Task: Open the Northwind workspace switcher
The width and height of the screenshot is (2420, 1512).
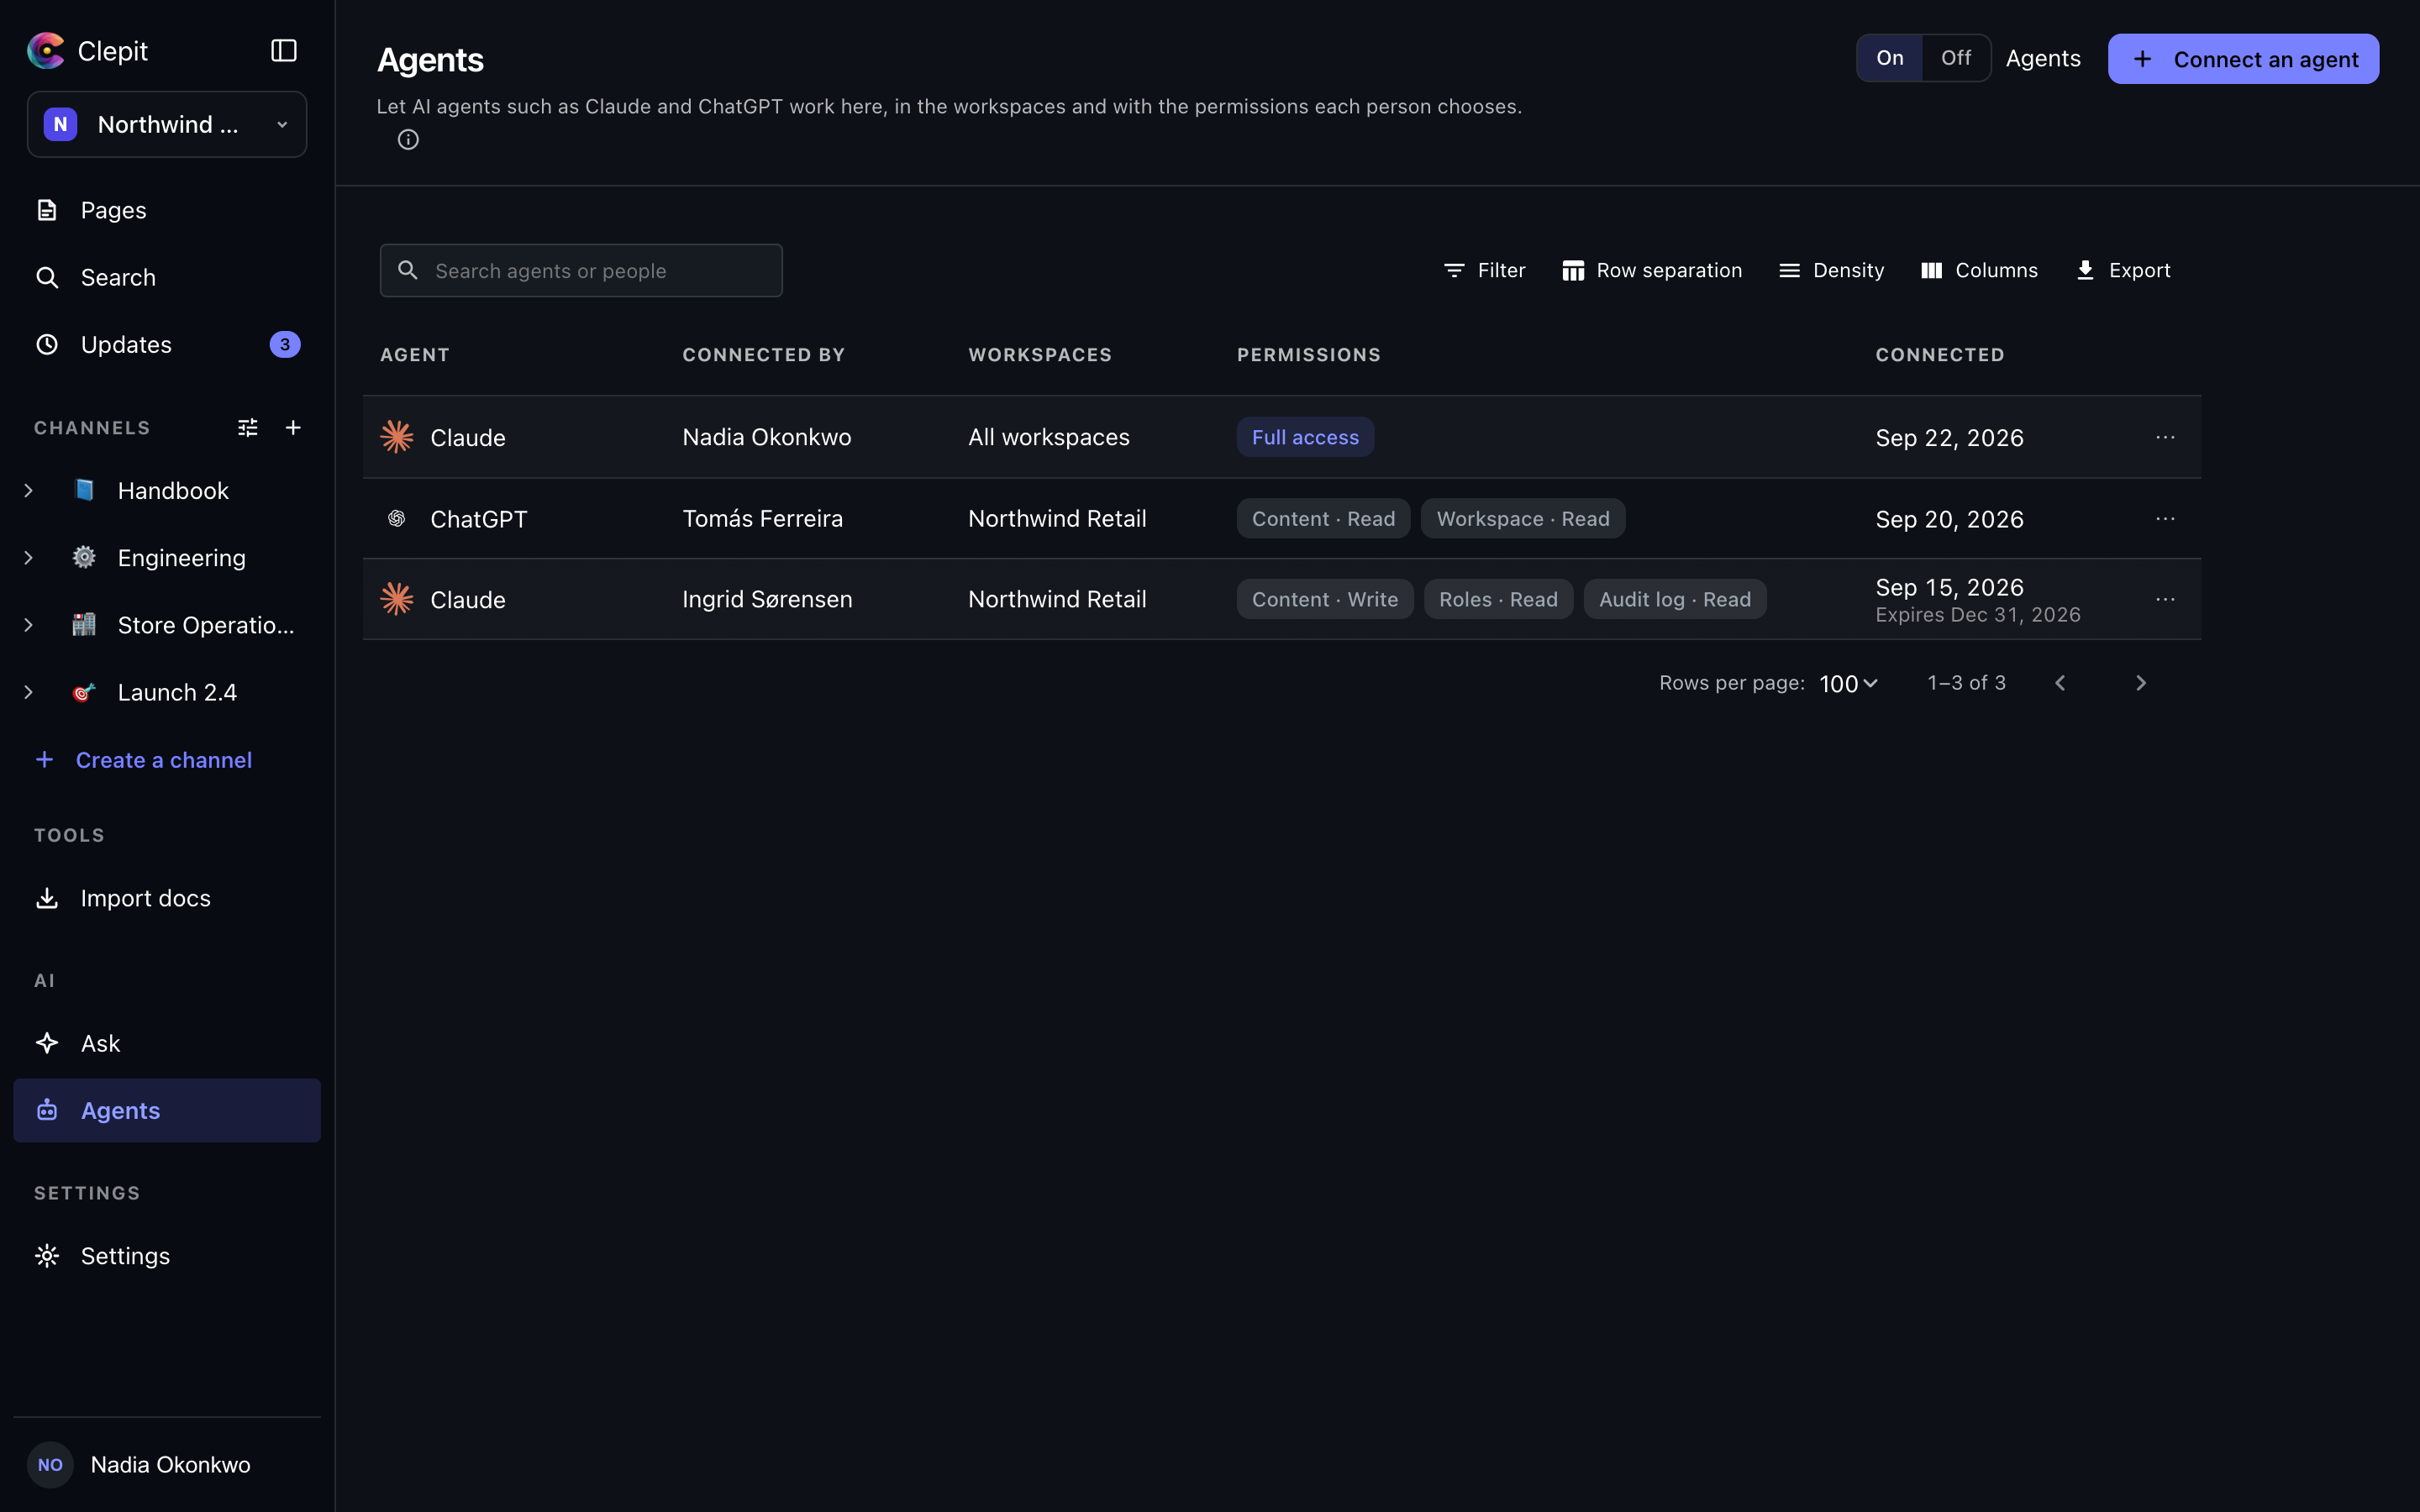Action: click(167, 124)
